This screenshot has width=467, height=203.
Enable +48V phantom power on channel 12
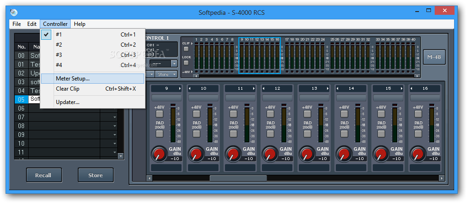click(270, 114)
